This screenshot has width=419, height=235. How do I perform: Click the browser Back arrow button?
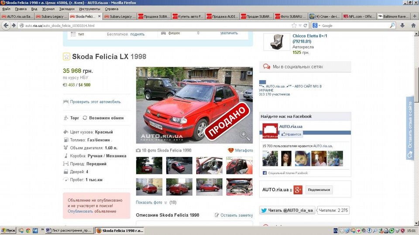tap(6, 26)
